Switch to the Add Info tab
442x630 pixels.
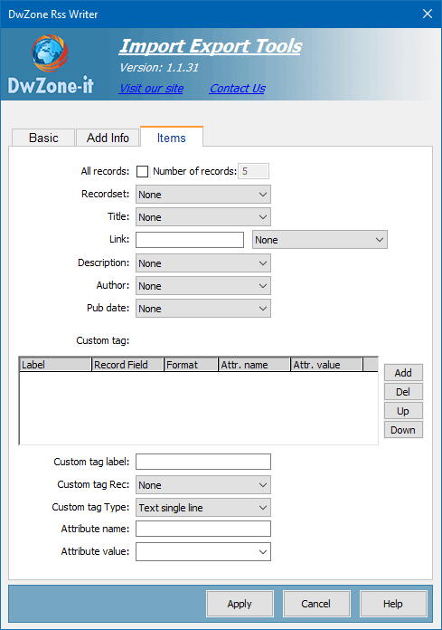point(108,138)
